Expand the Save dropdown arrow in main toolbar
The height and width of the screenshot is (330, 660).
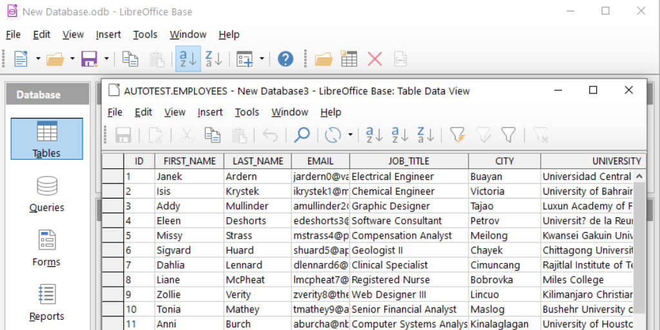(x=106, y=59)
